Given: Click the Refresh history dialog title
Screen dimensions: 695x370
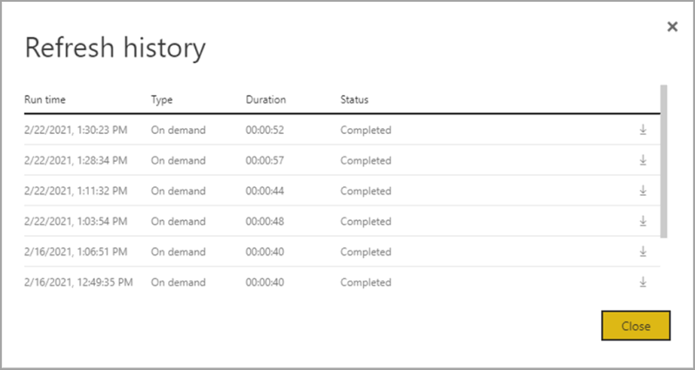Looking at the screenshot, I should tap(115, 48).
